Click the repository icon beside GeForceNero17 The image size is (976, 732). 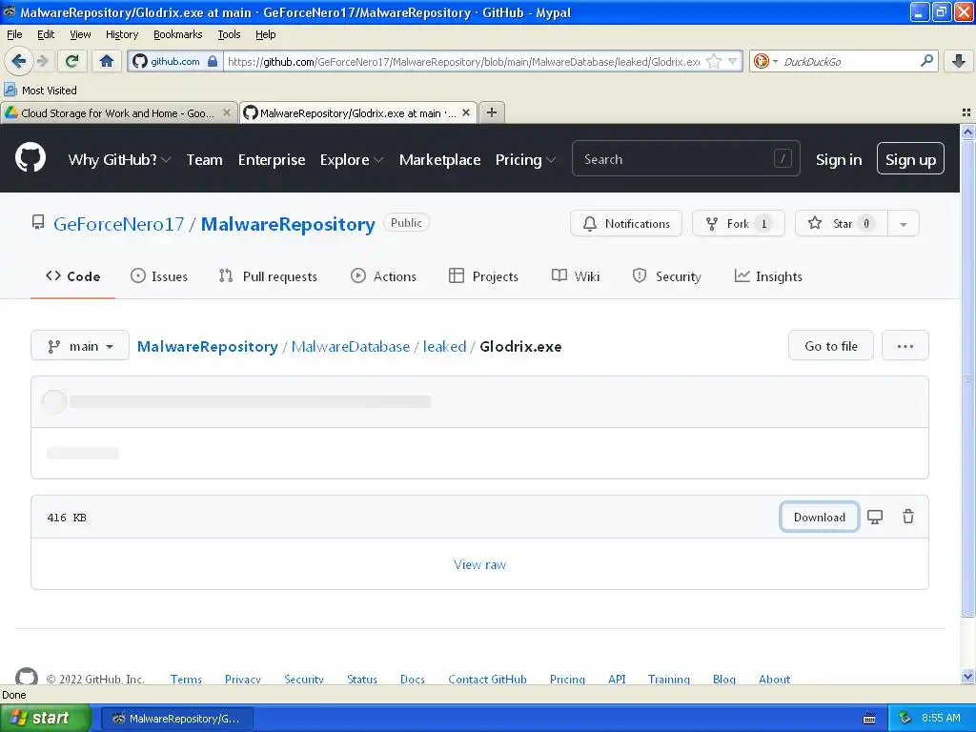point(38,223)
